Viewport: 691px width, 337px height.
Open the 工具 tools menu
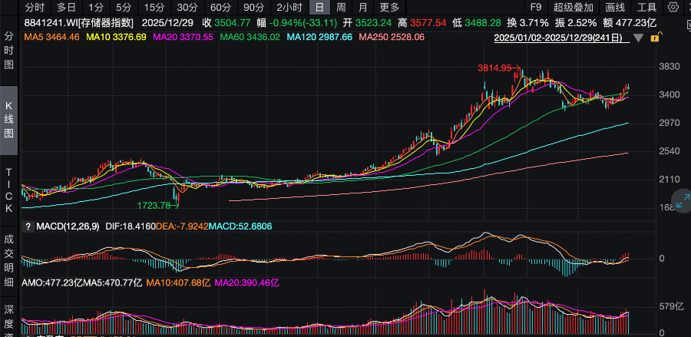[646, 7]
